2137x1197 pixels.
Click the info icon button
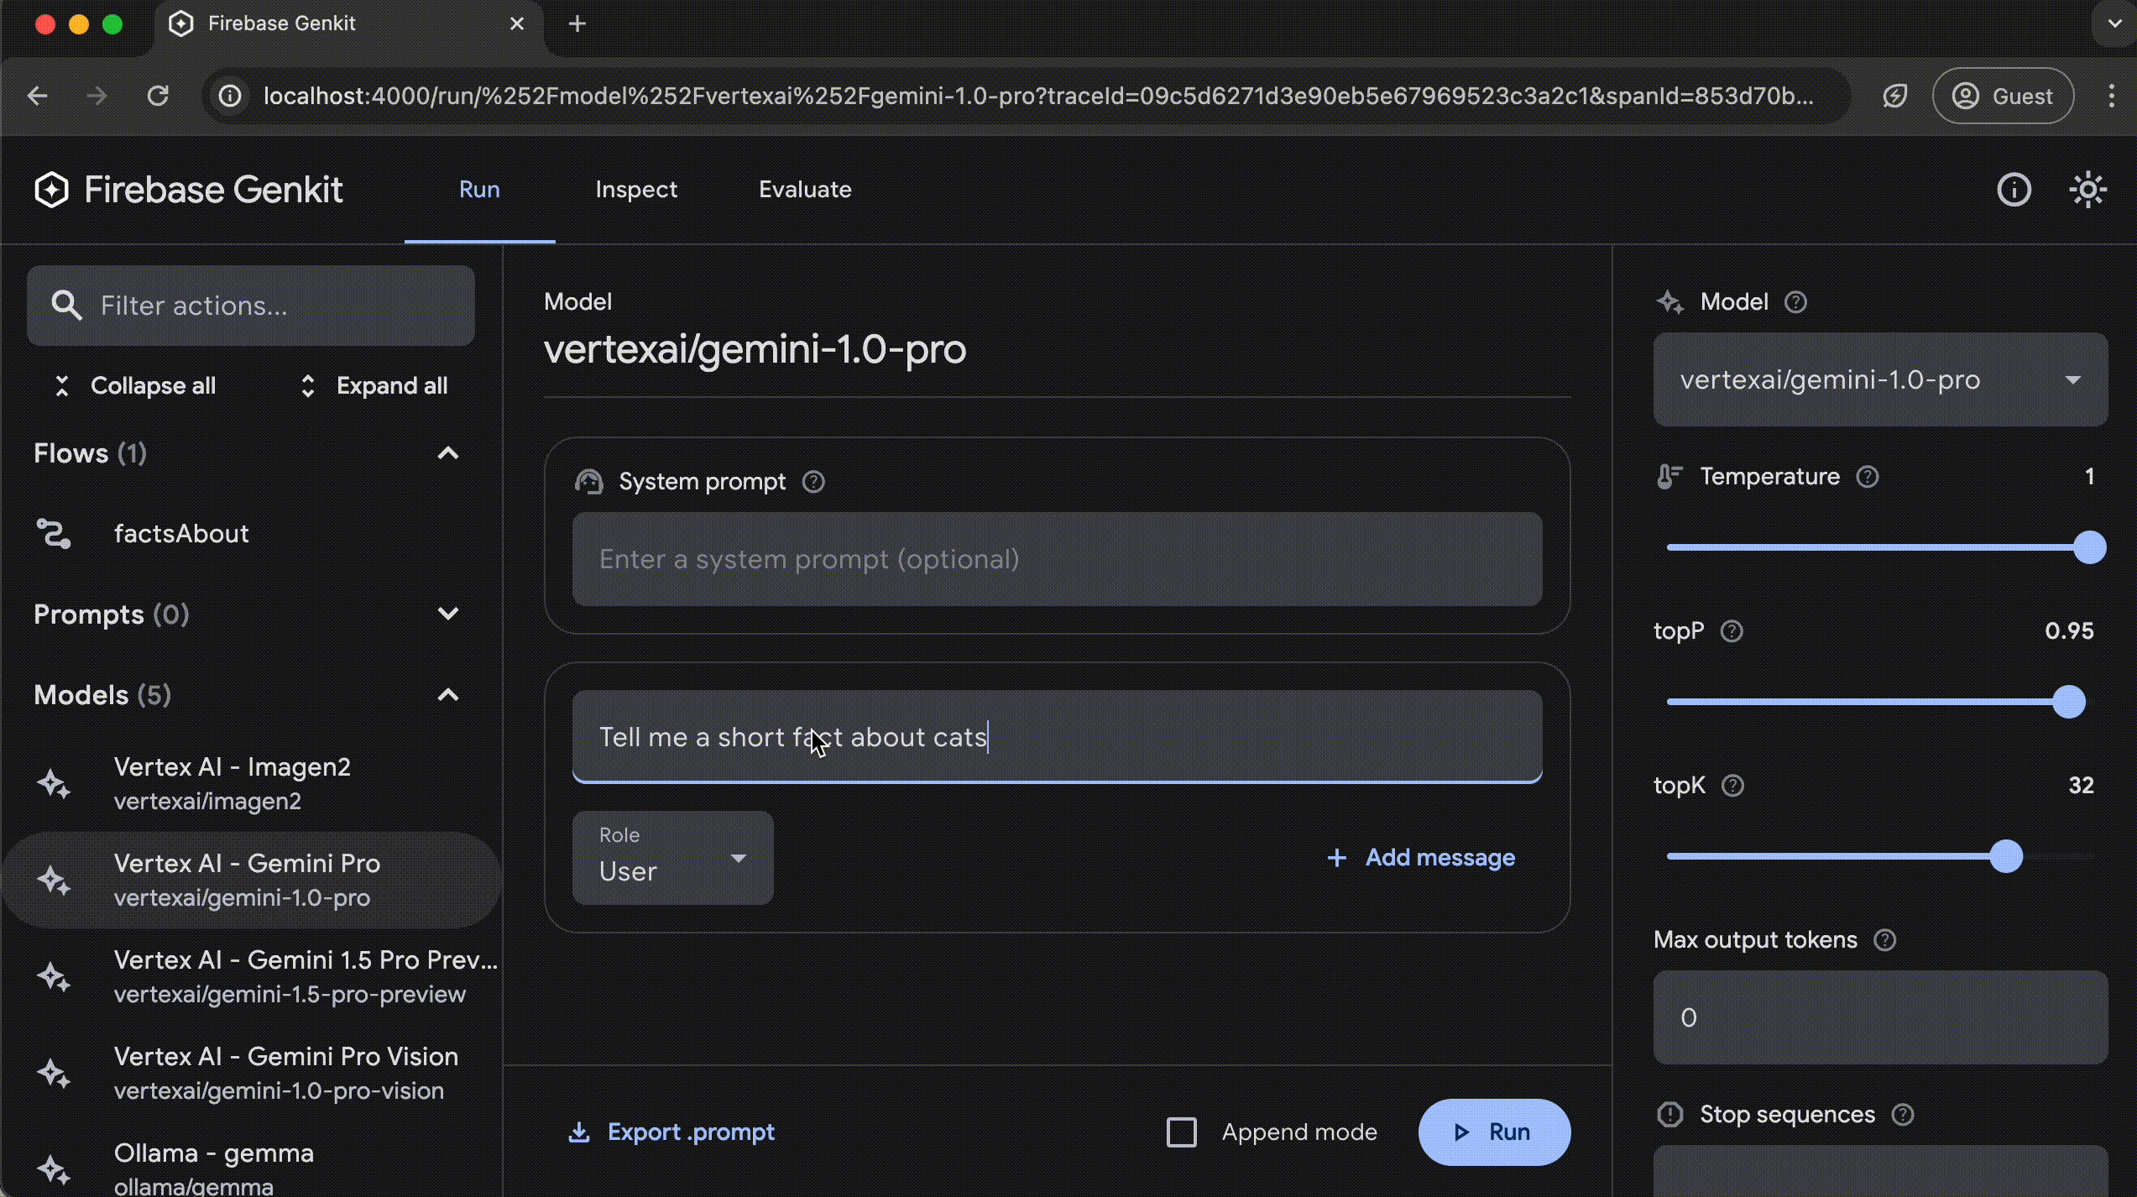(x=2012, y=188)
